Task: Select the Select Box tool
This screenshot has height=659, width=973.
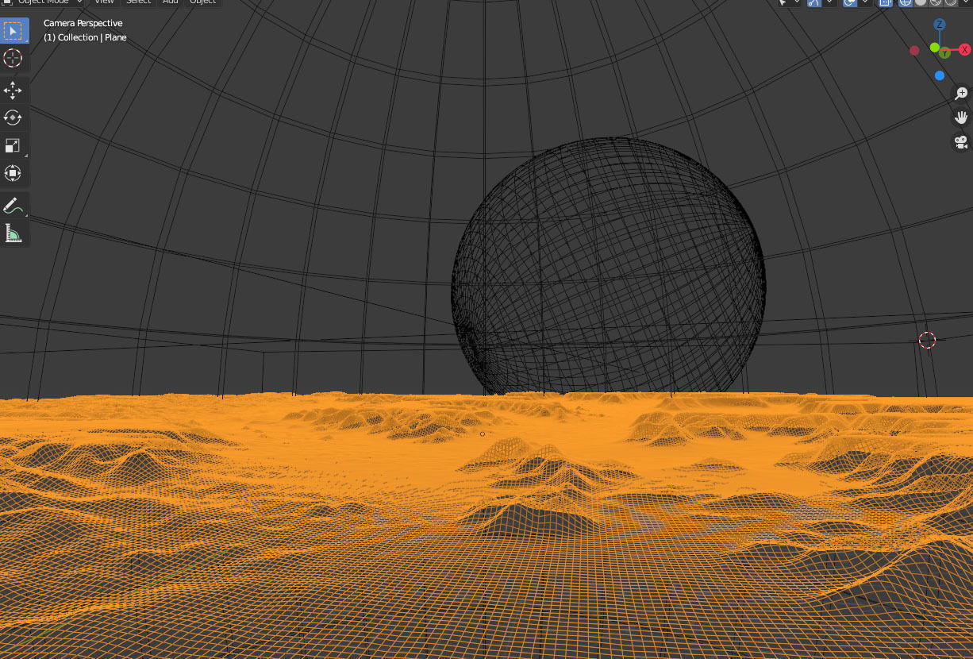Action: coord(13,31)
